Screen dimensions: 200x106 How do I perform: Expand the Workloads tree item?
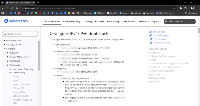coord(8,65)
